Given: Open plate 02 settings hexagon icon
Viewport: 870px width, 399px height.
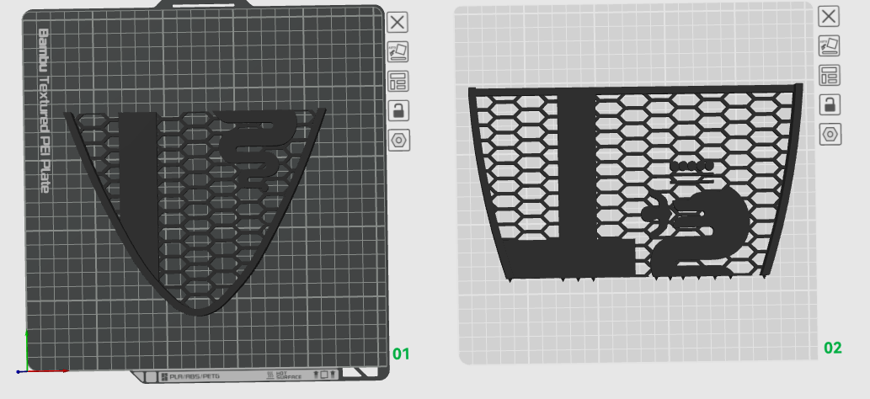Looking at the screenshot, I should (830, 135).
